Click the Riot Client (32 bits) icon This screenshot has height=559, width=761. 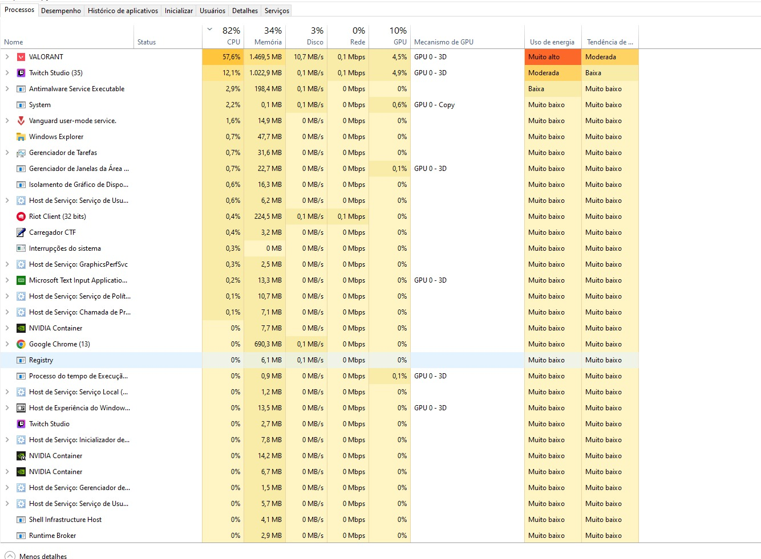tap(21, 217)
